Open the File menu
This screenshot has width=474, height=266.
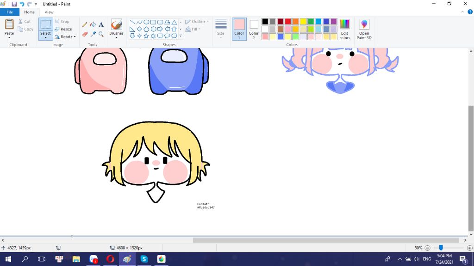(x=10, y=12)
